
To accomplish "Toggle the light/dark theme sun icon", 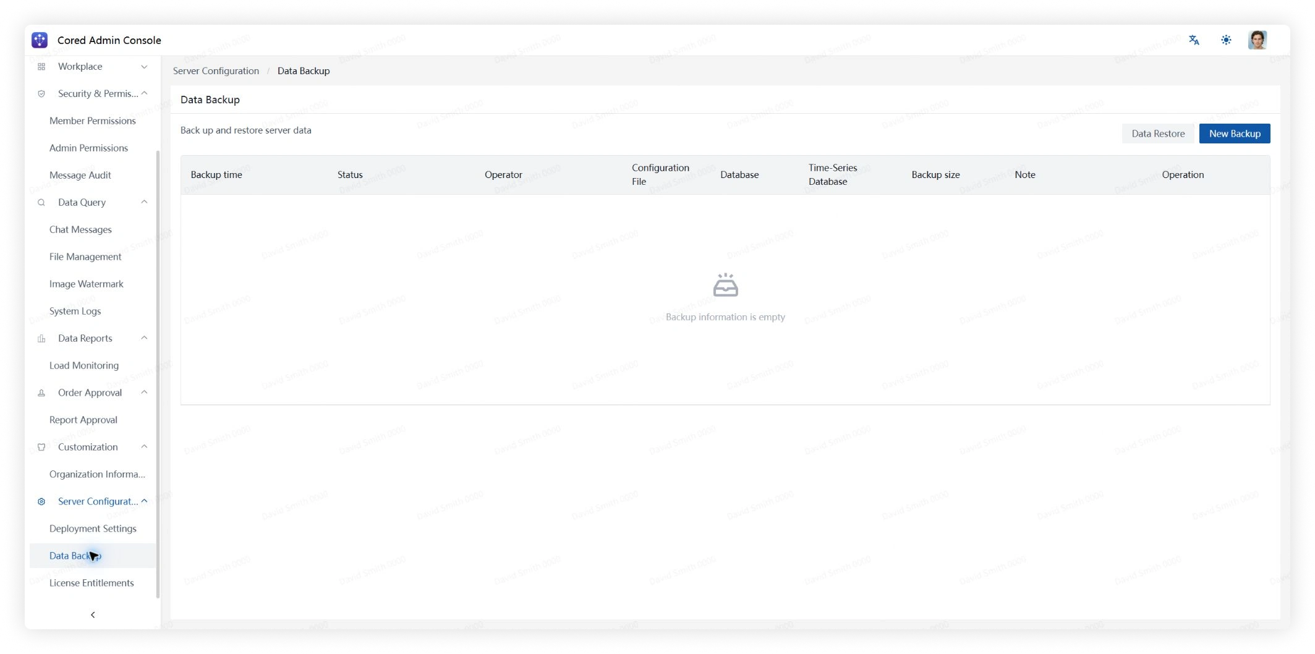I will (1226, 40).
